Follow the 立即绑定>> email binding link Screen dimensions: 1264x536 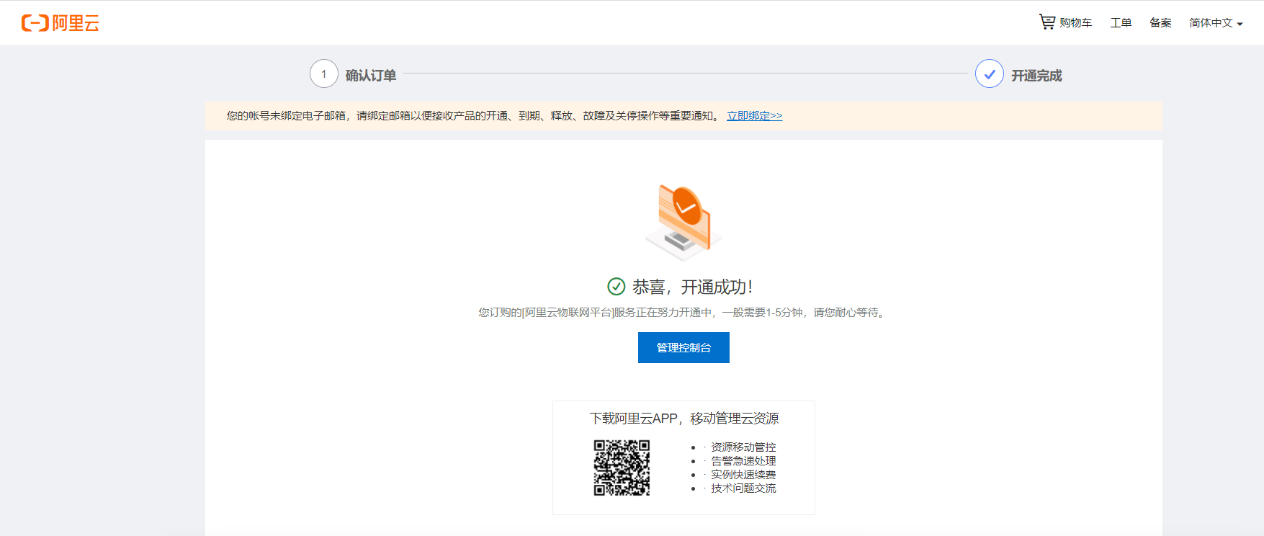(754, 116)
